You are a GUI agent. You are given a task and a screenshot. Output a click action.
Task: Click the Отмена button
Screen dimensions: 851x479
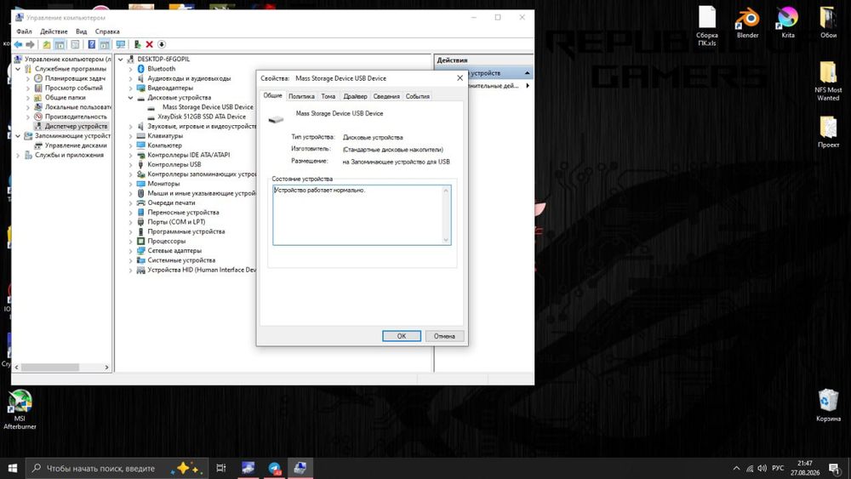pyautogui.click(x=444, y=336)
